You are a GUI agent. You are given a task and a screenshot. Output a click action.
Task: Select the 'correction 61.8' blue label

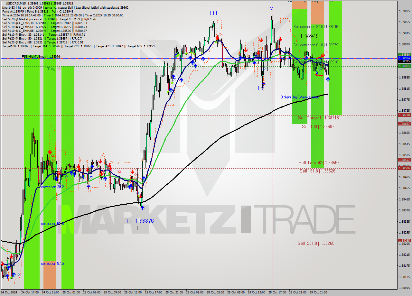(x=52, y=224)
